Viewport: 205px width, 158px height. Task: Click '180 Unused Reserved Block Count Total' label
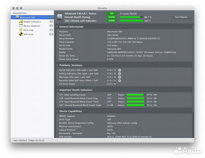(x=80, y=105)
